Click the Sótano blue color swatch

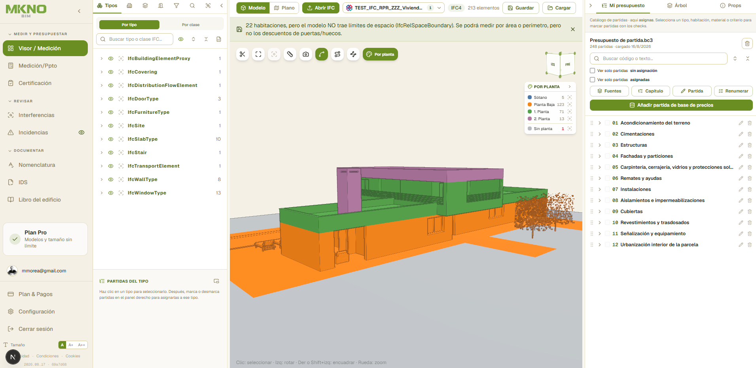coord(530,97)
